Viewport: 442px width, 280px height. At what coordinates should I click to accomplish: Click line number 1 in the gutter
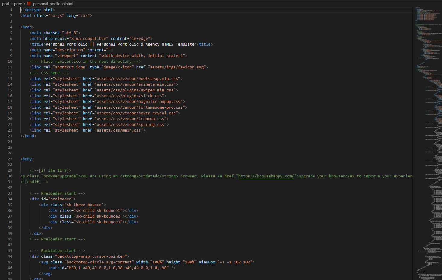point(11,10)
